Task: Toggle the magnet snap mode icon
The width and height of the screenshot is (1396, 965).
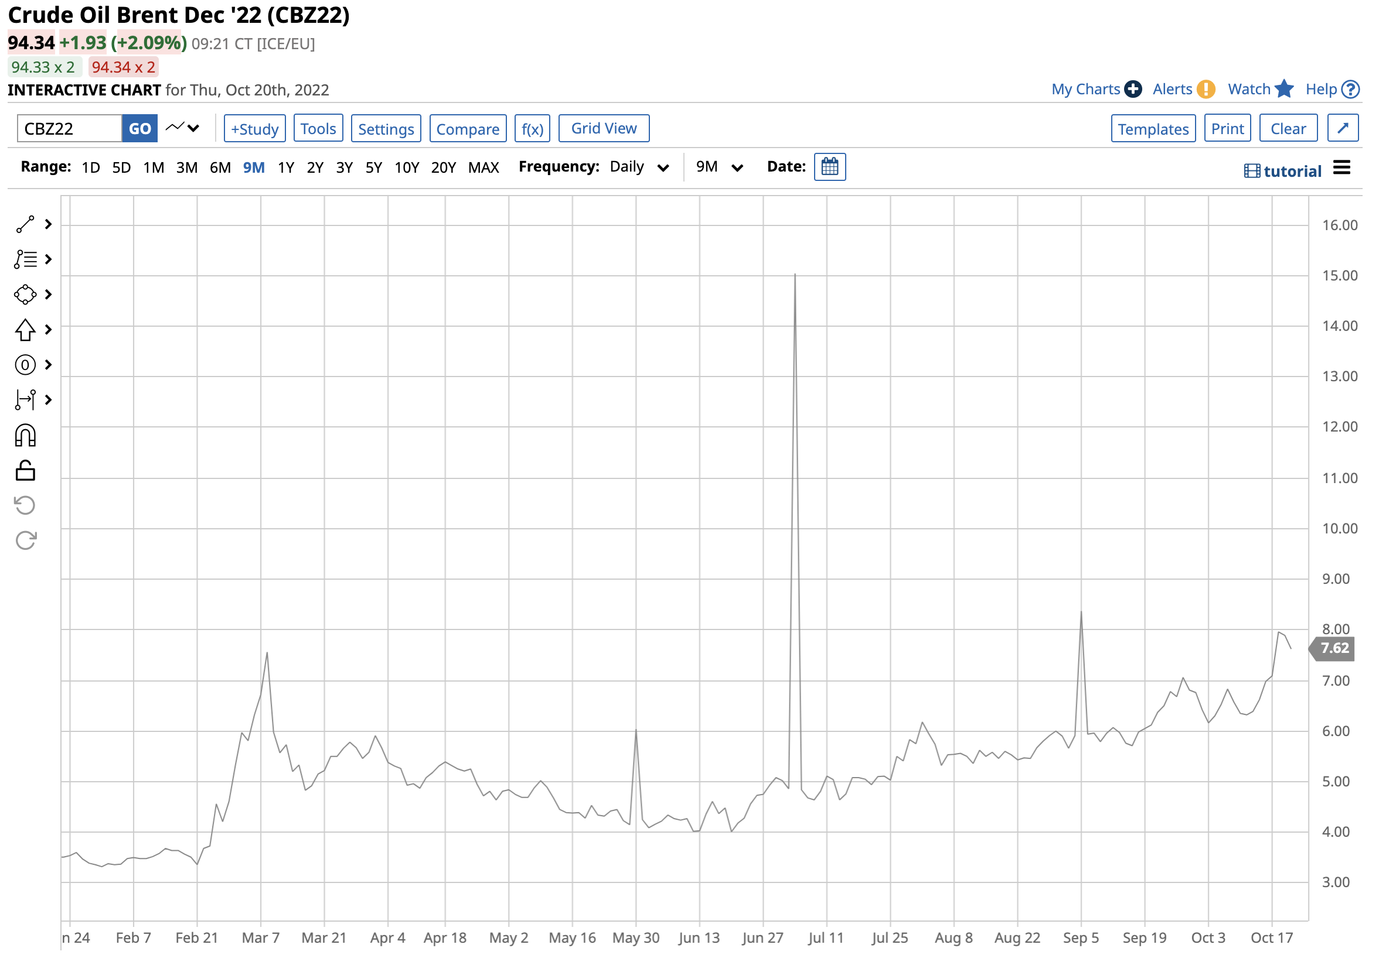Action: pos(25,435)
